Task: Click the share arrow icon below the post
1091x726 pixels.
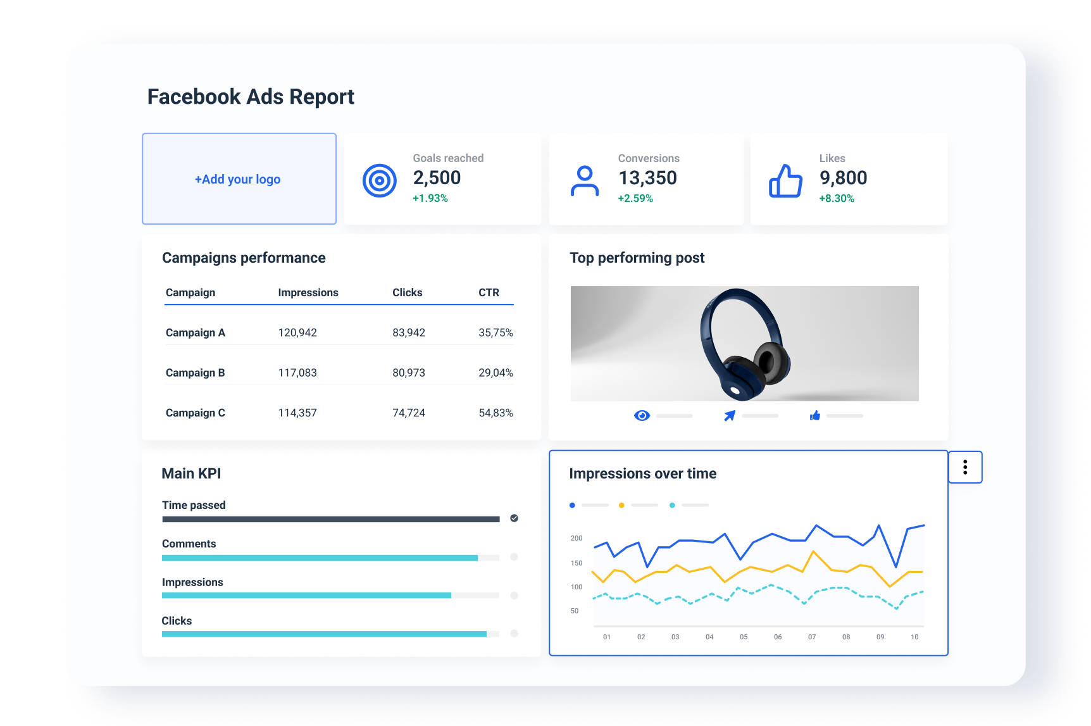Action: 729,415
